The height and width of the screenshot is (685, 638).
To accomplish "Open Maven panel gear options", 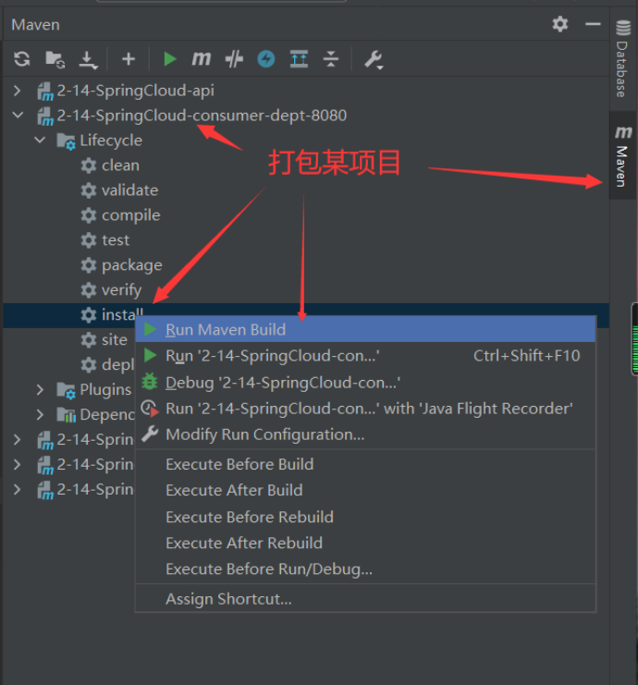I will tap(559, 24).
